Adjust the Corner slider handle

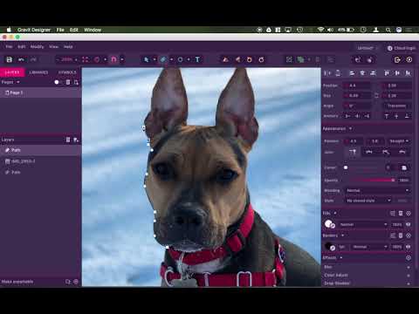[346, 167]
